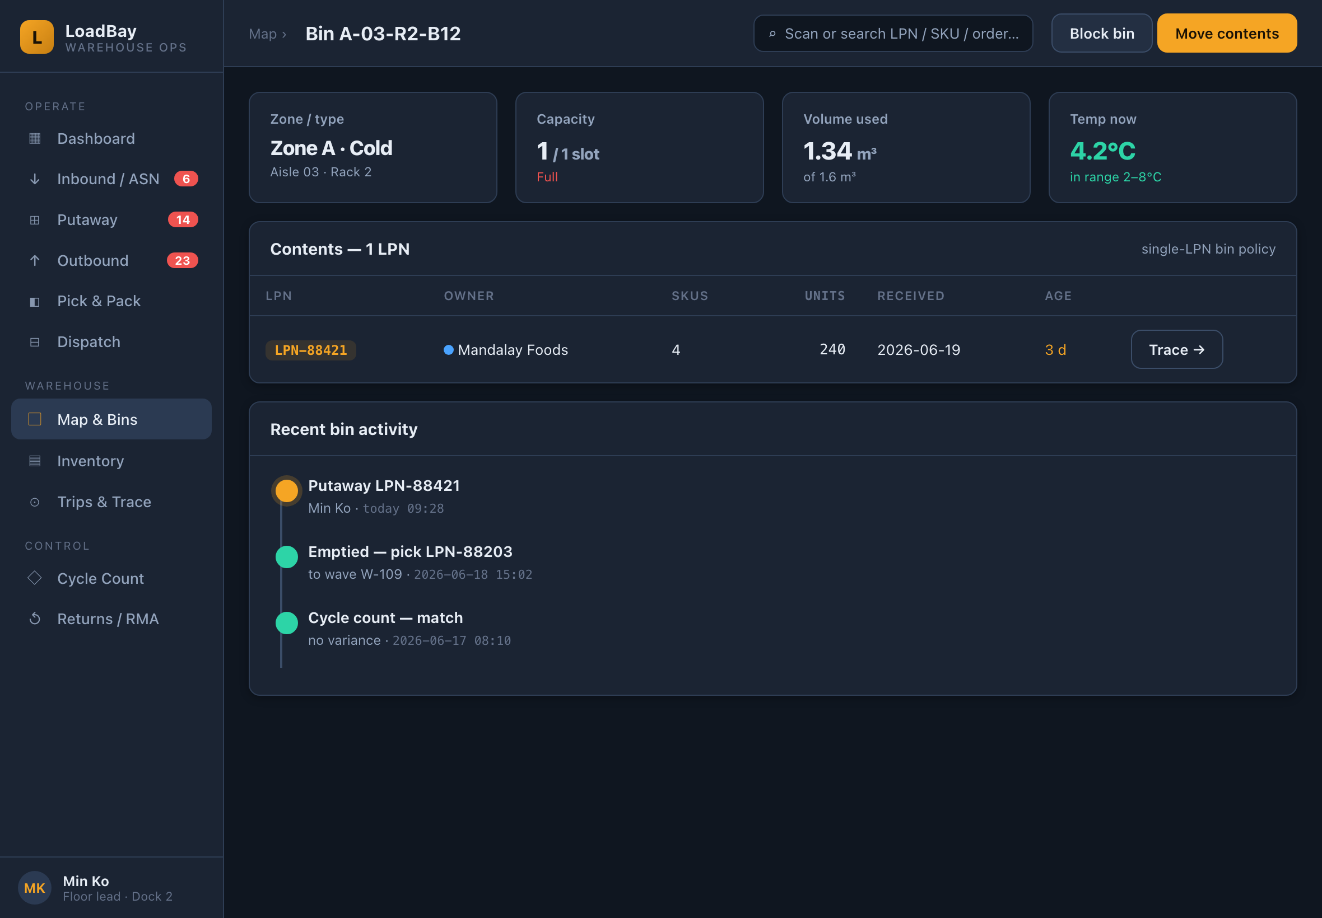This screenshot has height=918, width=1322.
Task: Click the 240 units value
Action: [832, 349]
